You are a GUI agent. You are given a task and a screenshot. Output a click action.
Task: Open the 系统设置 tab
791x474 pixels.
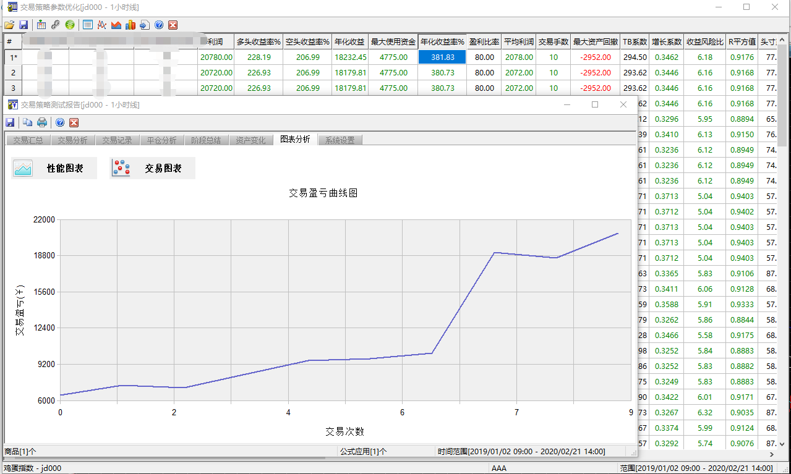point(340,140)
